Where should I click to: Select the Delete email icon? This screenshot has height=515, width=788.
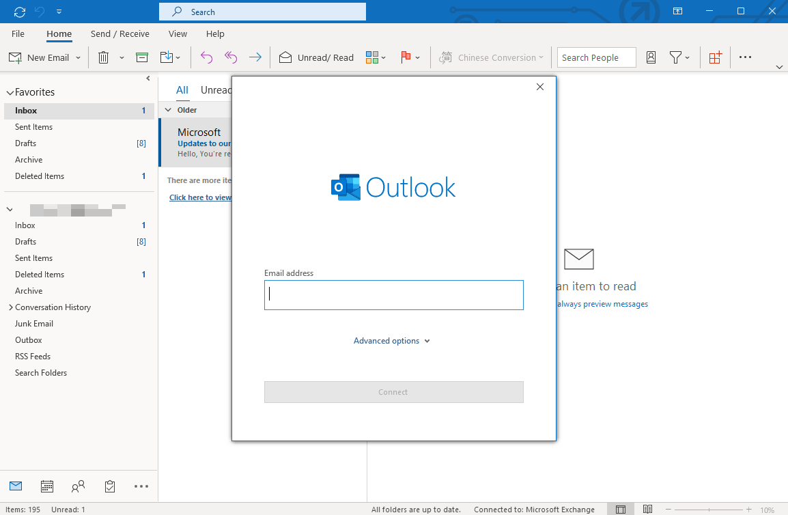(x=102, y=57)
